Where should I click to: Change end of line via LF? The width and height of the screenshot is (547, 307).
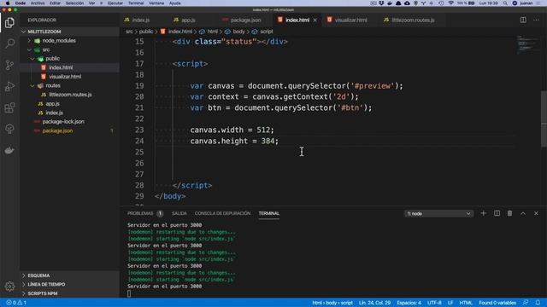coord(450,303)
